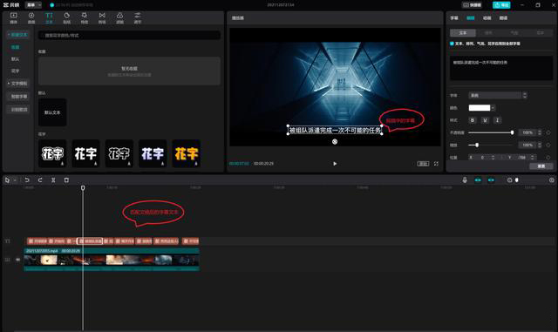
Task: Click the opacity slider handle
Action: coord(512,132)
